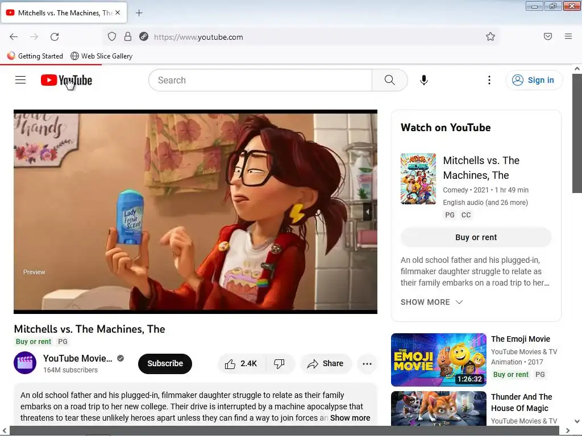Click scrollbar up arrow

point(577,69)
